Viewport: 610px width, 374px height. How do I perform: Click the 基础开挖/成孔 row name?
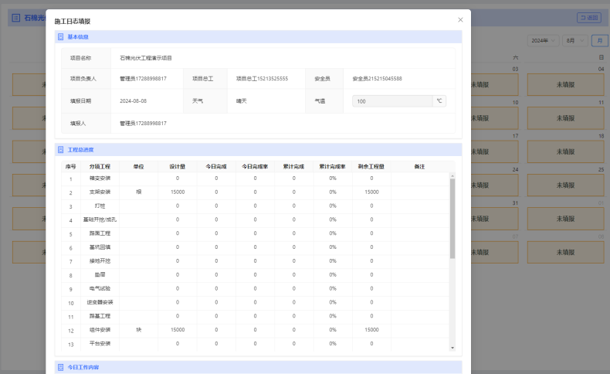tap(100, 220)
